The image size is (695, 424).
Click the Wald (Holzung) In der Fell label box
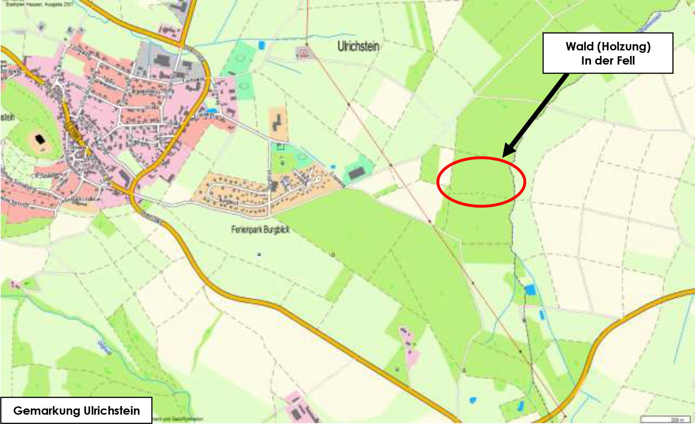[608, 53]
